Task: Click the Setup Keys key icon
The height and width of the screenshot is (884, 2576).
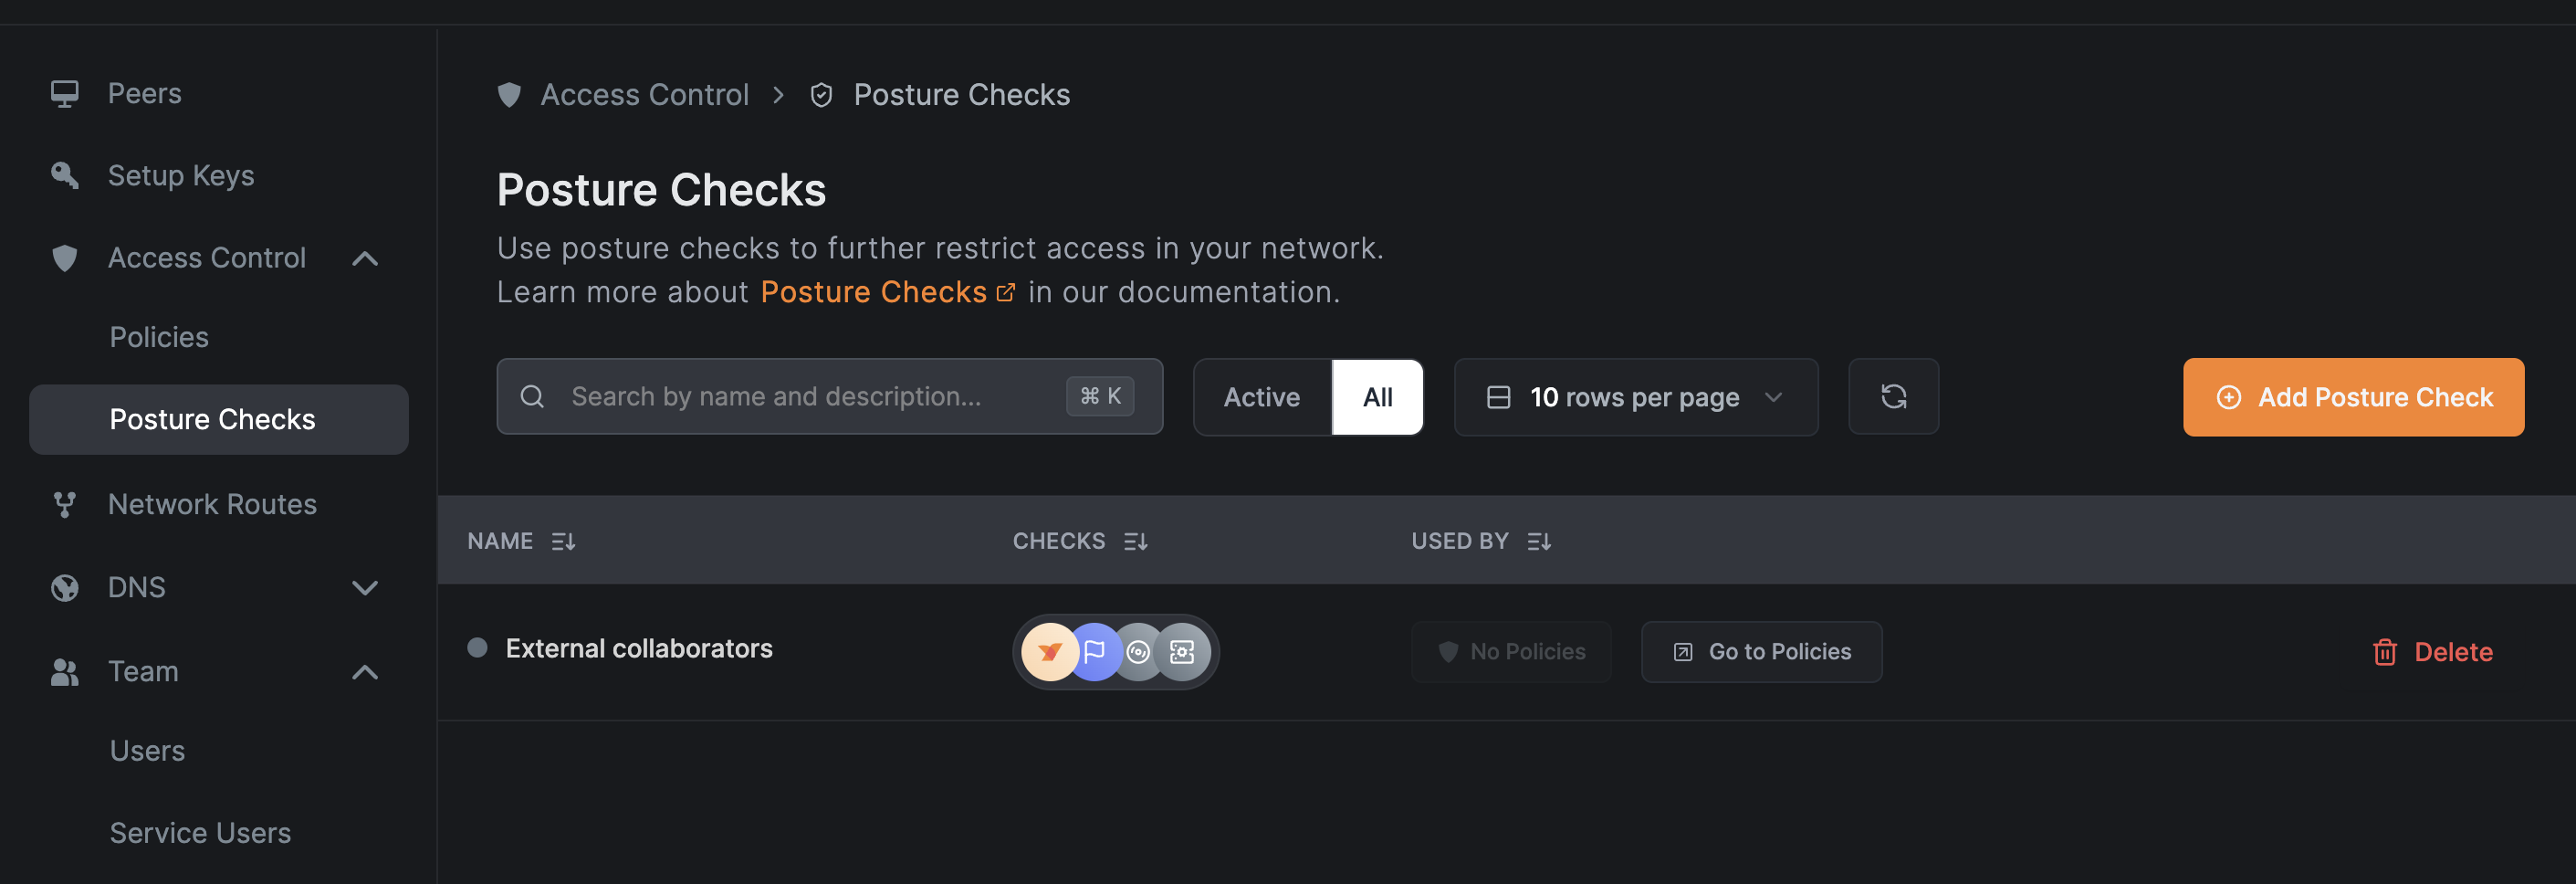Action: 65,175
